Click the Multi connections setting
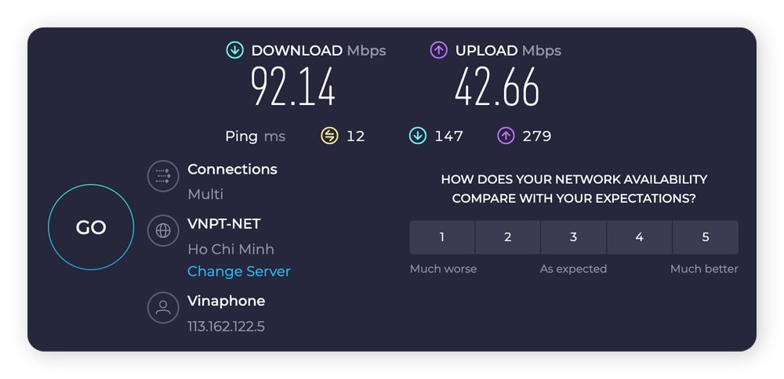 coord(205,194)
